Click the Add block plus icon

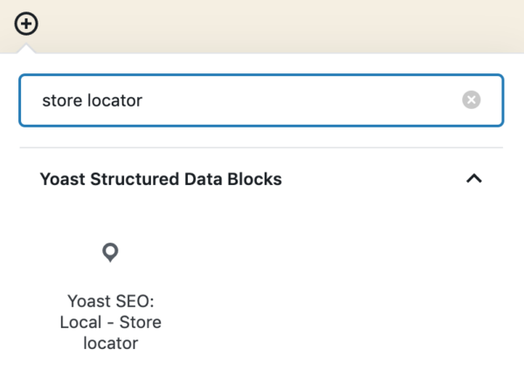[x=26, y=24]
